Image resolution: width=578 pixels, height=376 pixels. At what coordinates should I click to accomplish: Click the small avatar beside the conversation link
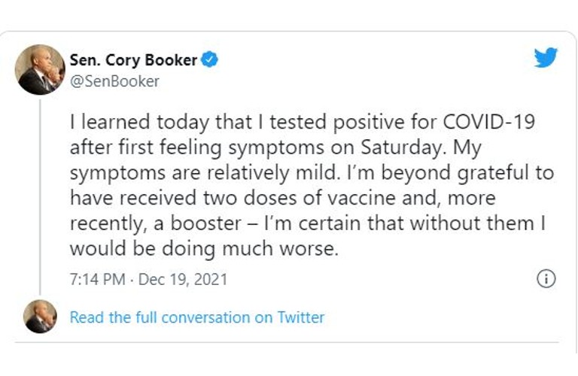(40, 317)
